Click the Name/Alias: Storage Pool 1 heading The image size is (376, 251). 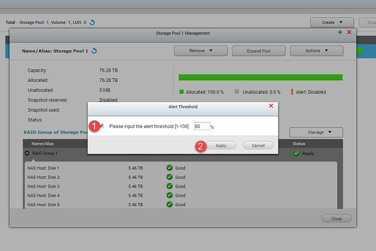pyautogui.click(x=55, y=51)
